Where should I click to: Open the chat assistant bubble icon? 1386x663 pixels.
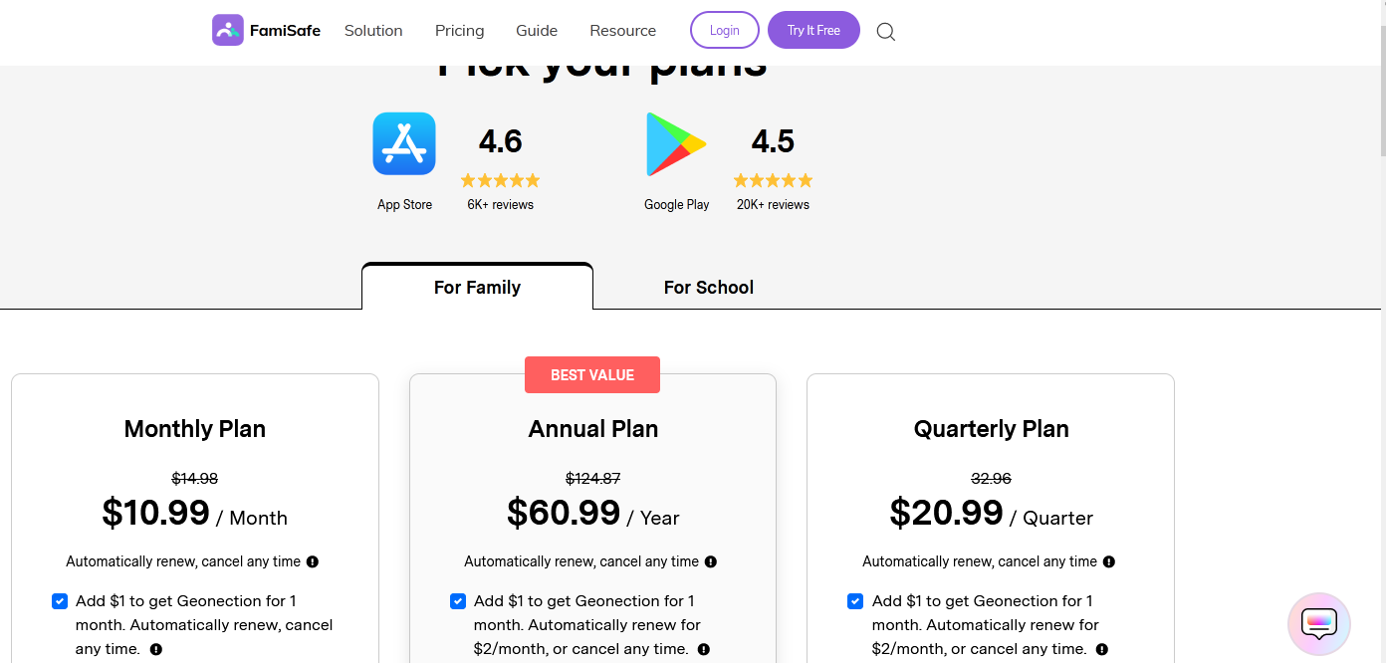(1319, 624)
